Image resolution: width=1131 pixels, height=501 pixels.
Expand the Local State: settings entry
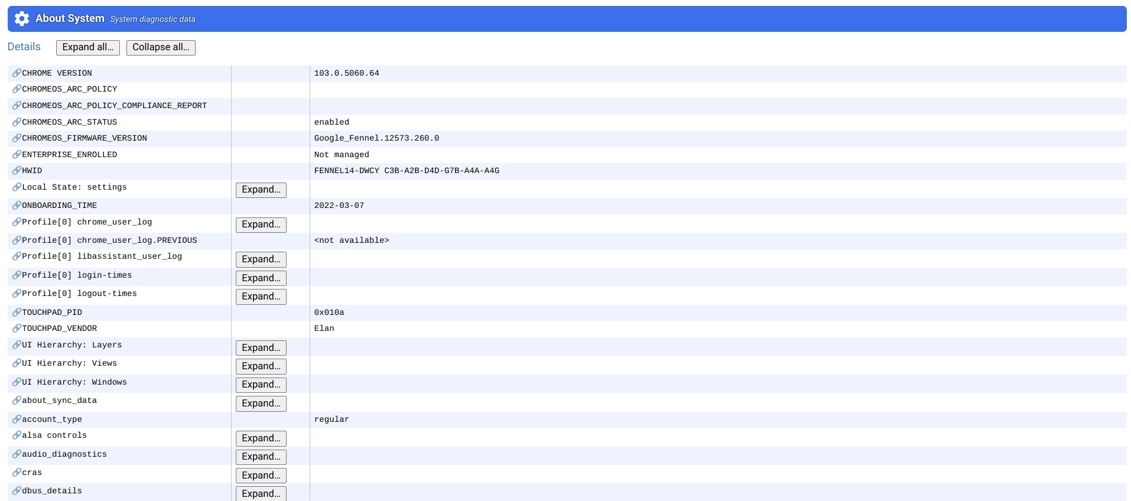tap(261, 190)
